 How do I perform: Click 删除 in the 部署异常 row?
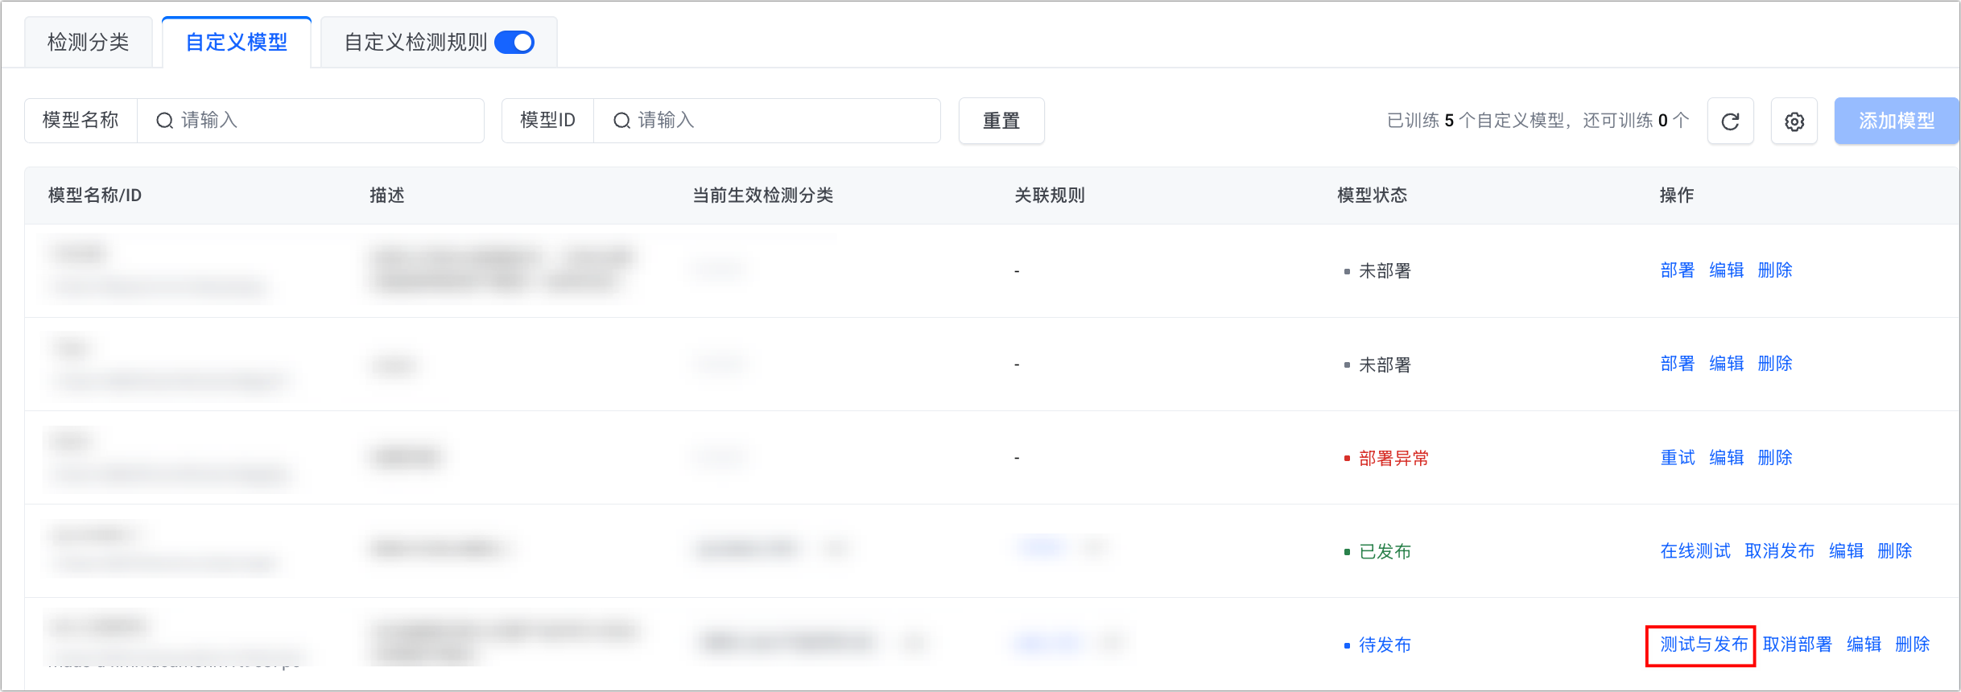1774,458
